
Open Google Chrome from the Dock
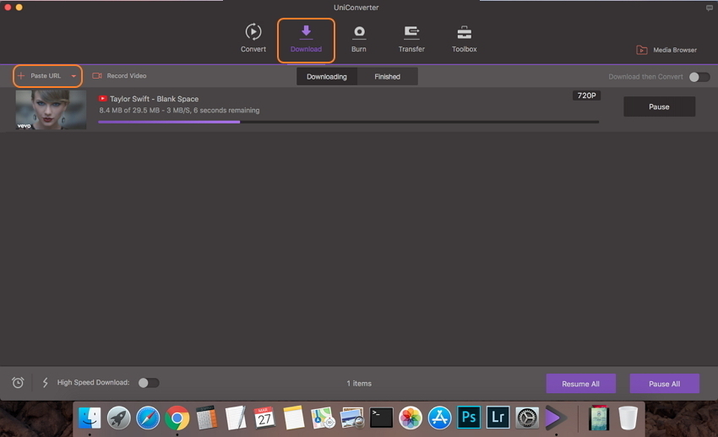177,418
